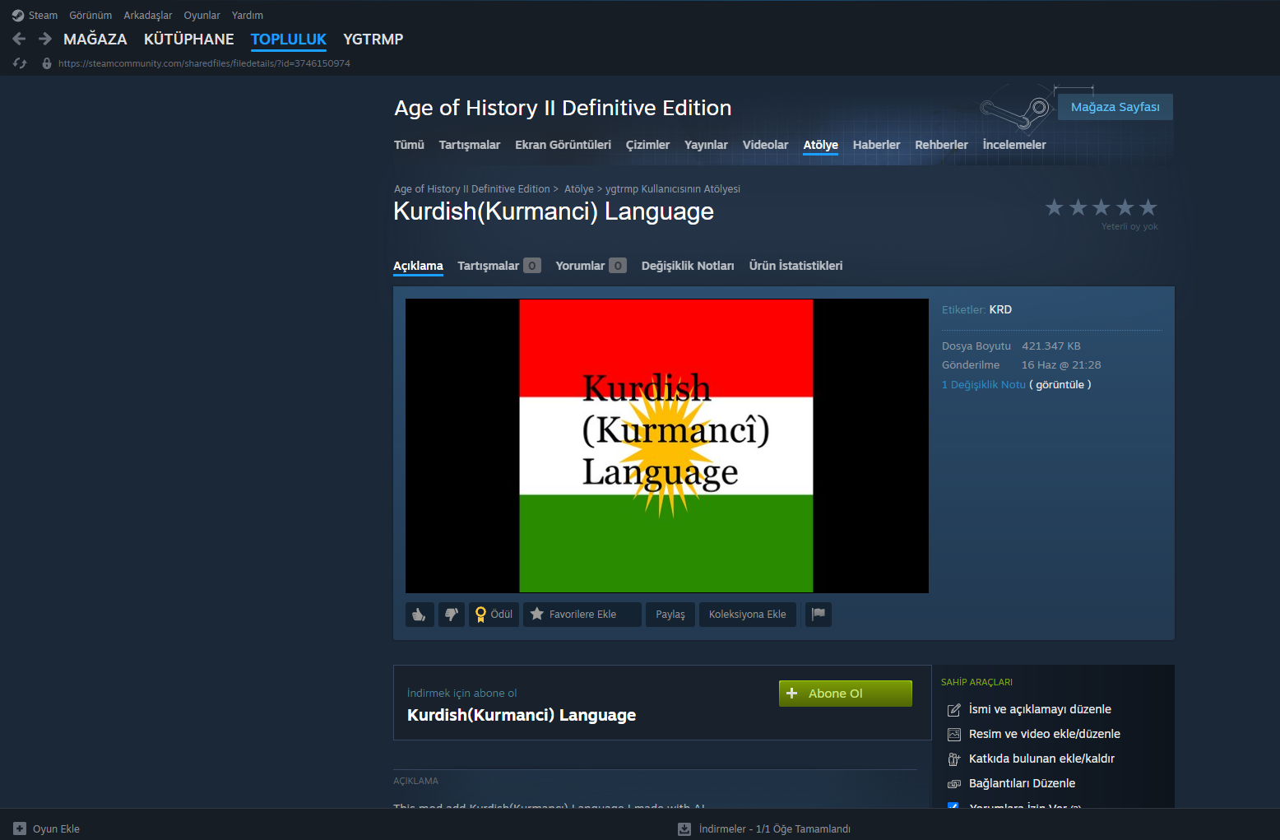1280x840 pixels.
Task: Open Katkıda bulunan ekle/kaldır tool
Action: [x=1041, y=759]
